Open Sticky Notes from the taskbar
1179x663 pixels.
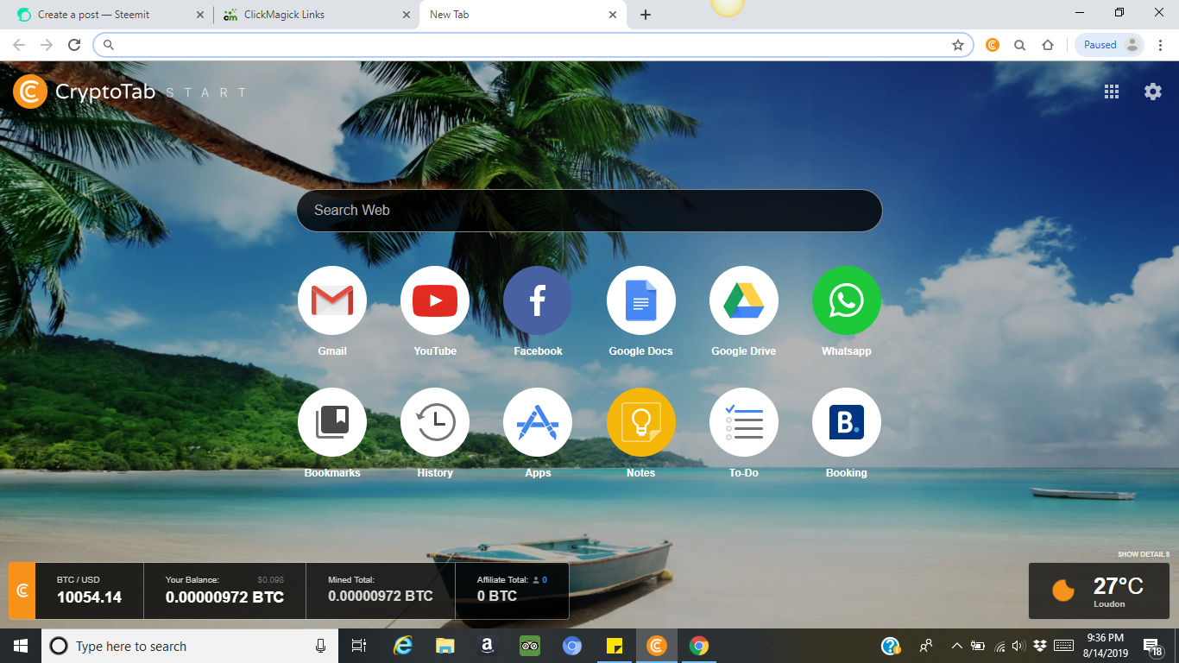coord(615,646)
